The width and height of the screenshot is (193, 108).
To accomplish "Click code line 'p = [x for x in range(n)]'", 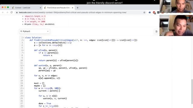I will point(48,45).
